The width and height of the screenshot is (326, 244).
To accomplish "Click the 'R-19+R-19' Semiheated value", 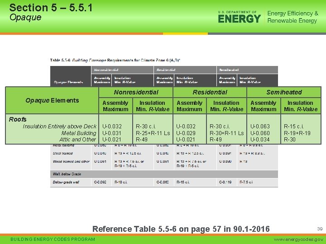I will point(297,133).
